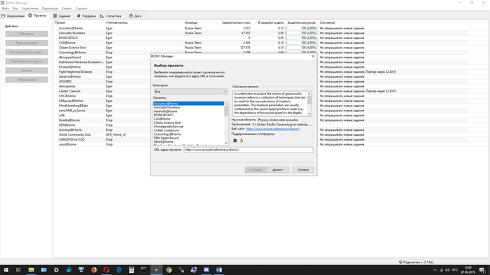
Task: Open Firefox from the taskbar
Action: point(94,269)
